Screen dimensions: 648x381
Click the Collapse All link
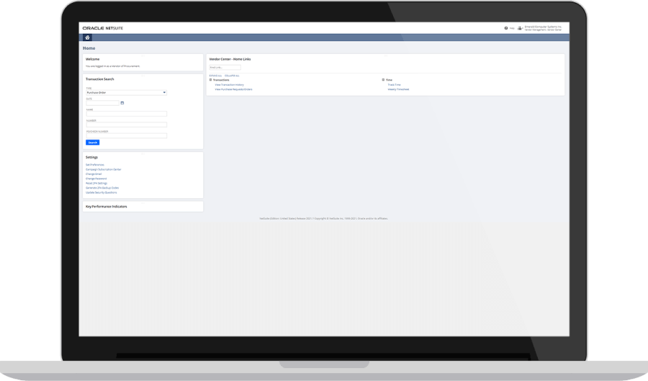(x=232, y=76)
